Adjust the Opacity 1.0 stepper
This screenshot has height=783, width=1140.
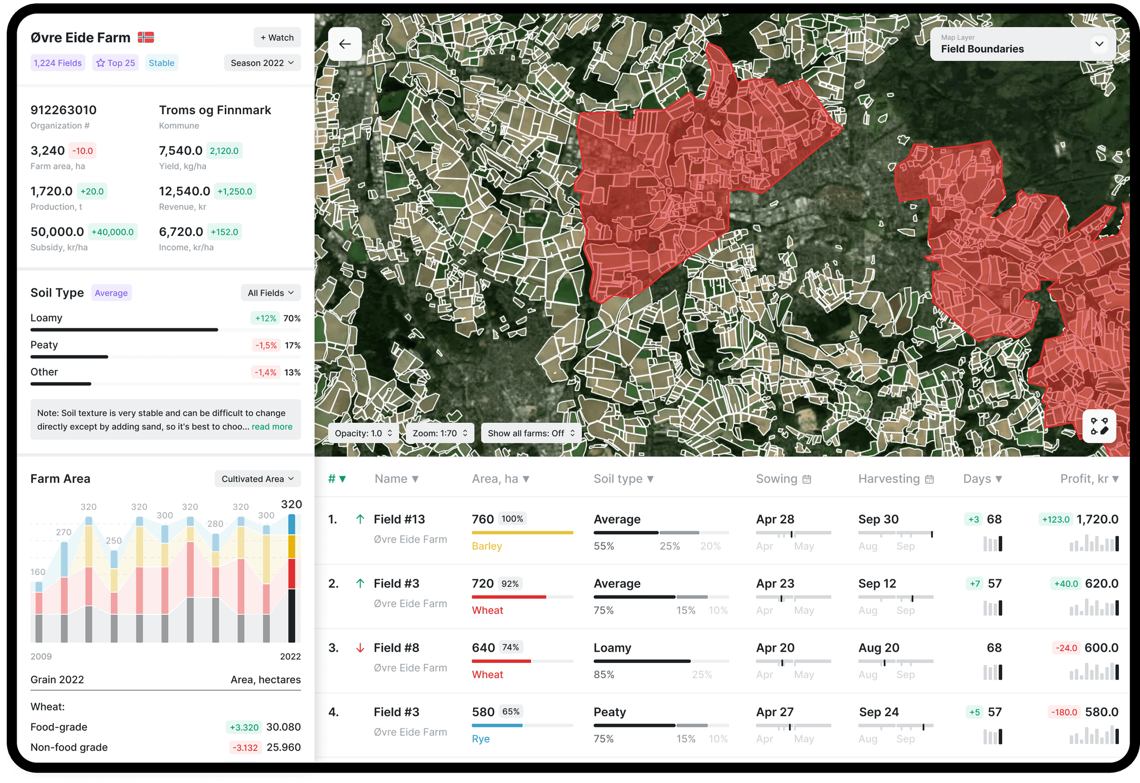pyautogui.click(x=363, y=433)
